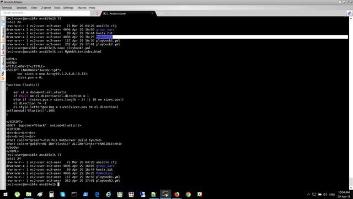Open the Sftp sidebar tab

[3, 76]
